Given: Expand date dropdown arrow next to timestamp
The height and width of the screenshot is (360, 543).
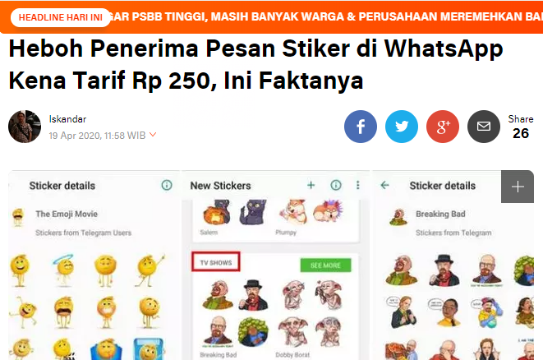Looking at the screenshot, I should pyautogui.click(x=153, y=135).
